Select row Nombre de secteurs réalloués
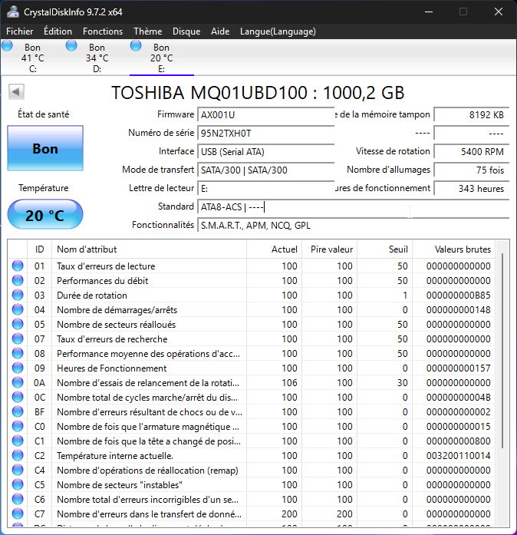517x535 pixels. point(252,324)
